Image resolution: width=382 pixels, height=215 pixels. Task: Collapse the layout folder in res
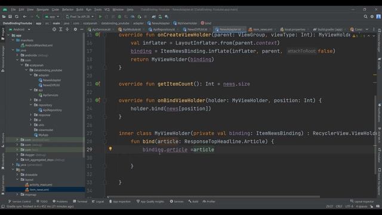(x=17, y=179)
